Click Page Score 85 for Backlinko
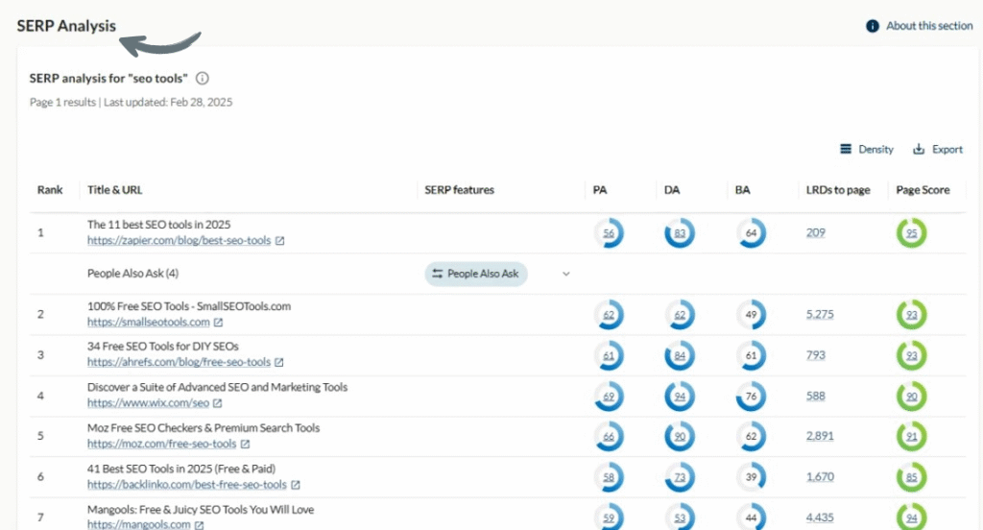This screenshot has width=983, height=530. click(912, 477)
